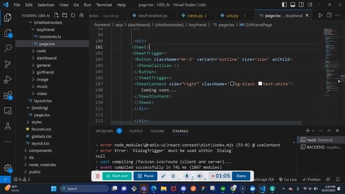
Task: Open errors and warnings status item
Action: coord(22,179)
